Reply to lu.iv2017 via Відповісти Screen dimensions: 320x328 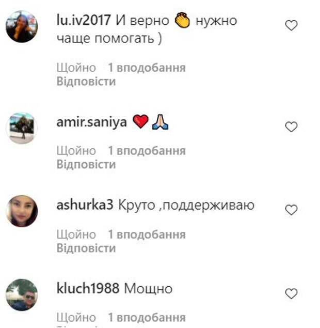[86, 82]
